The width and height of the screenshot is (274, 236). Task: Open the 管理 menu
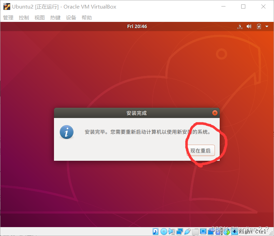(8, 17)
